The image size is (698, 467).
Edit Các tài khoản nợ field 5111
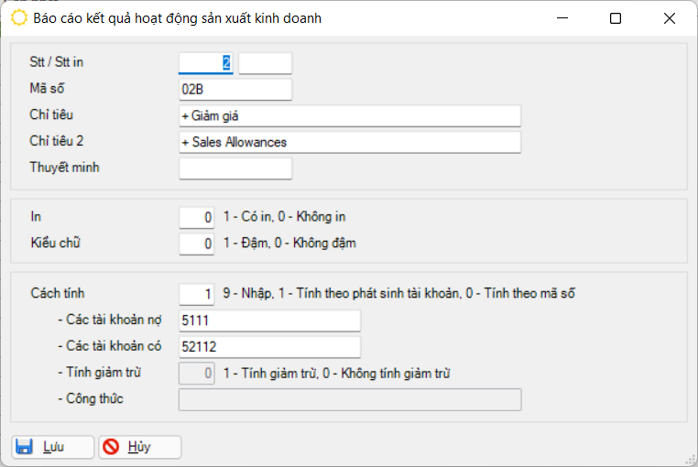269,320
